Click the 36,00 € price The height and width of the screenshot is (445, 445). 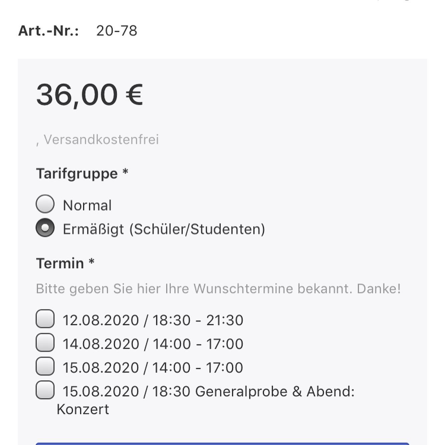pyautogui.click(x=89, y=95)
